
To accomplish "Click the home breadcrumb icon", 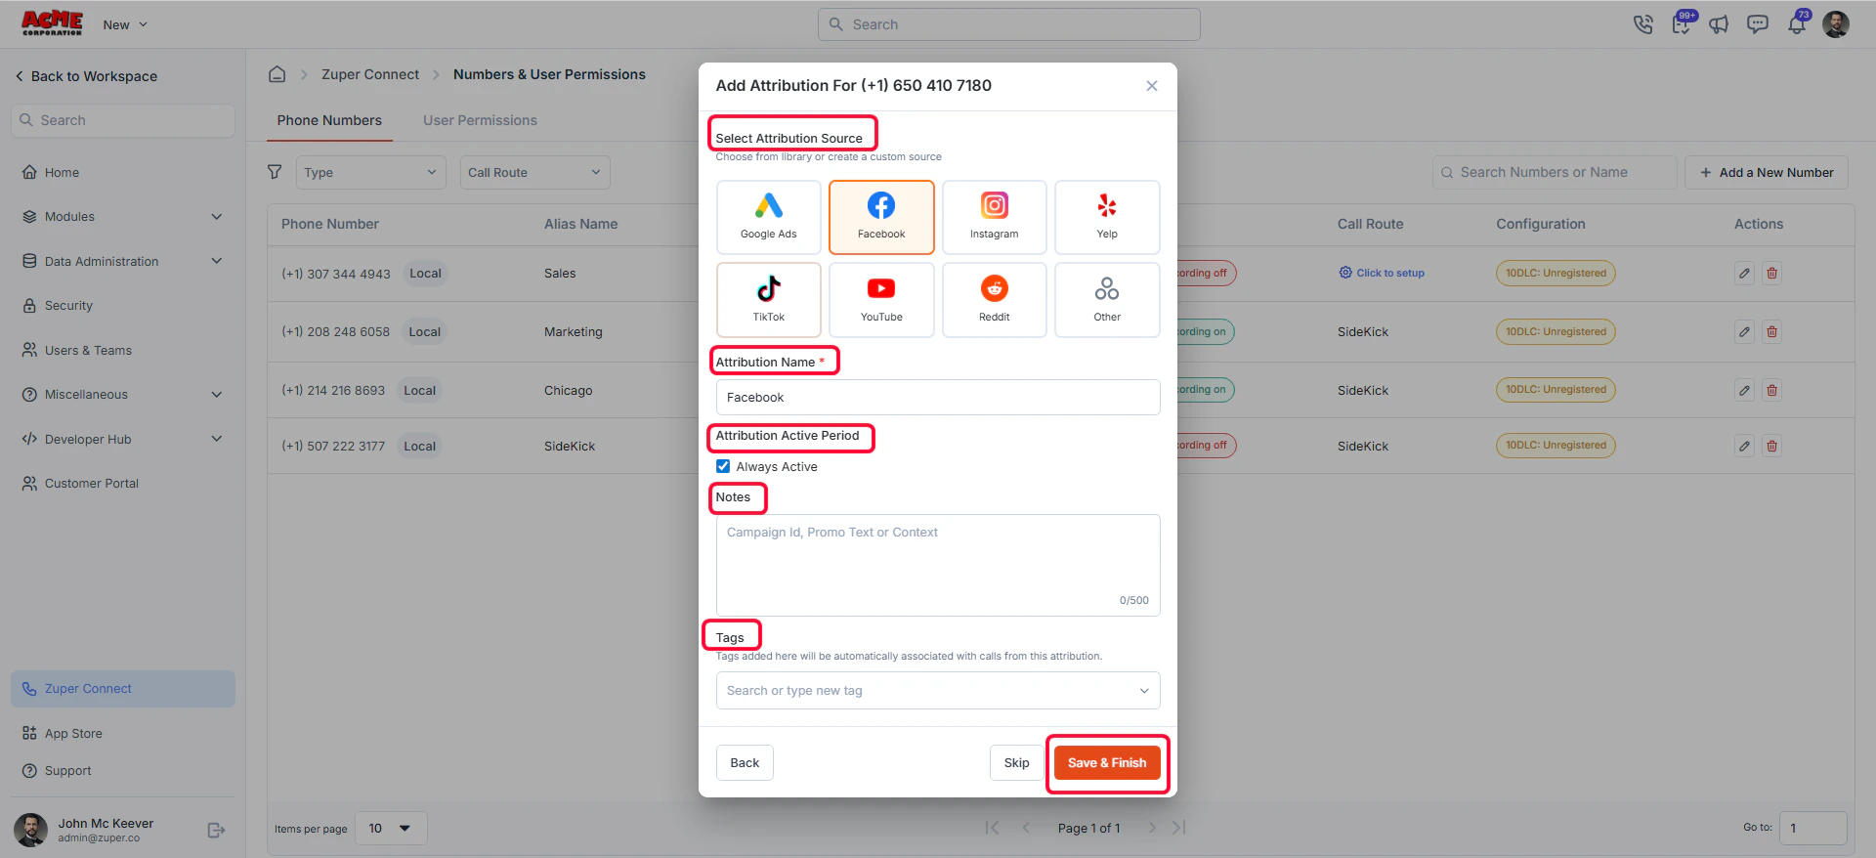I will pyautogui.click(x=277, y=74).
